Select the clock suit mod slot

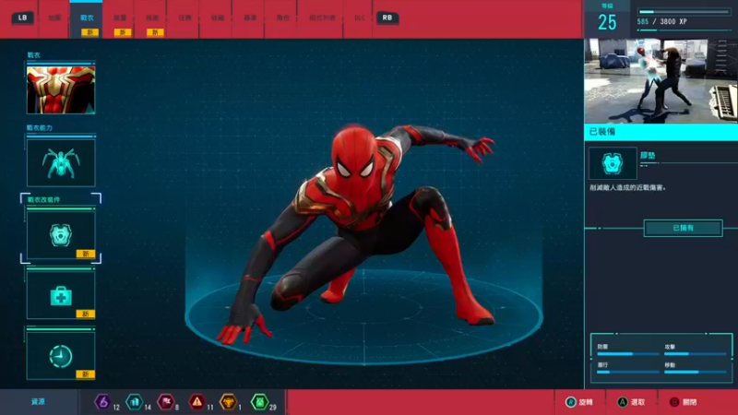click(x=61, y=356)
